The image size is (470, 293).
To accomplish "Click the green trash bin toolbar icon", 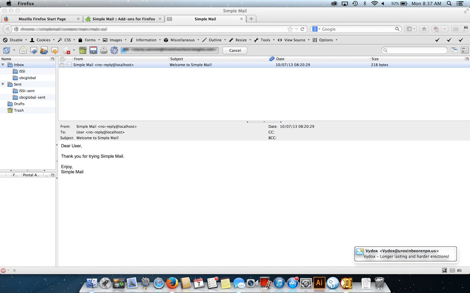I will pos(83,50).
